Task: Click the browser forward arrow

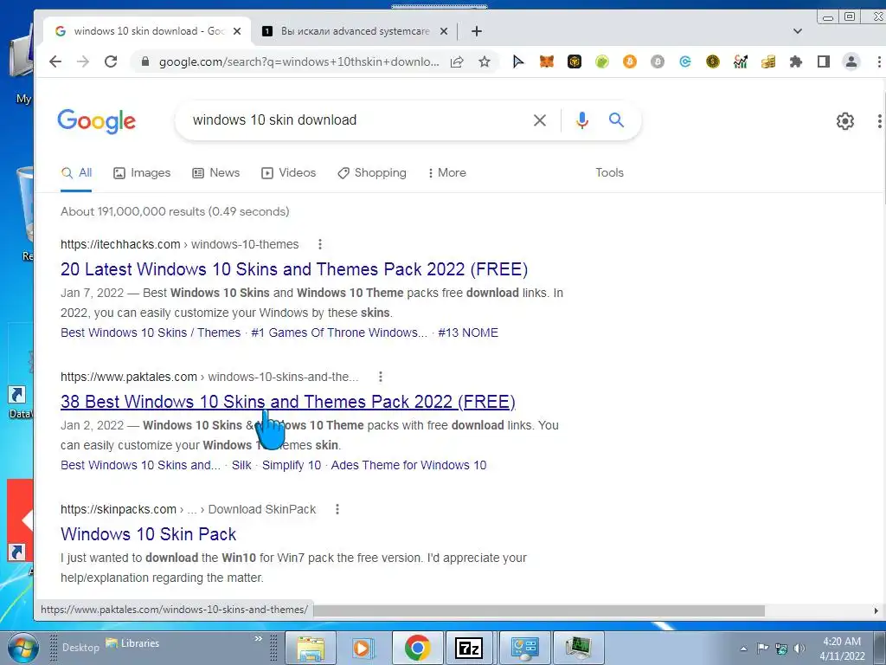Action: coord(82,61)
